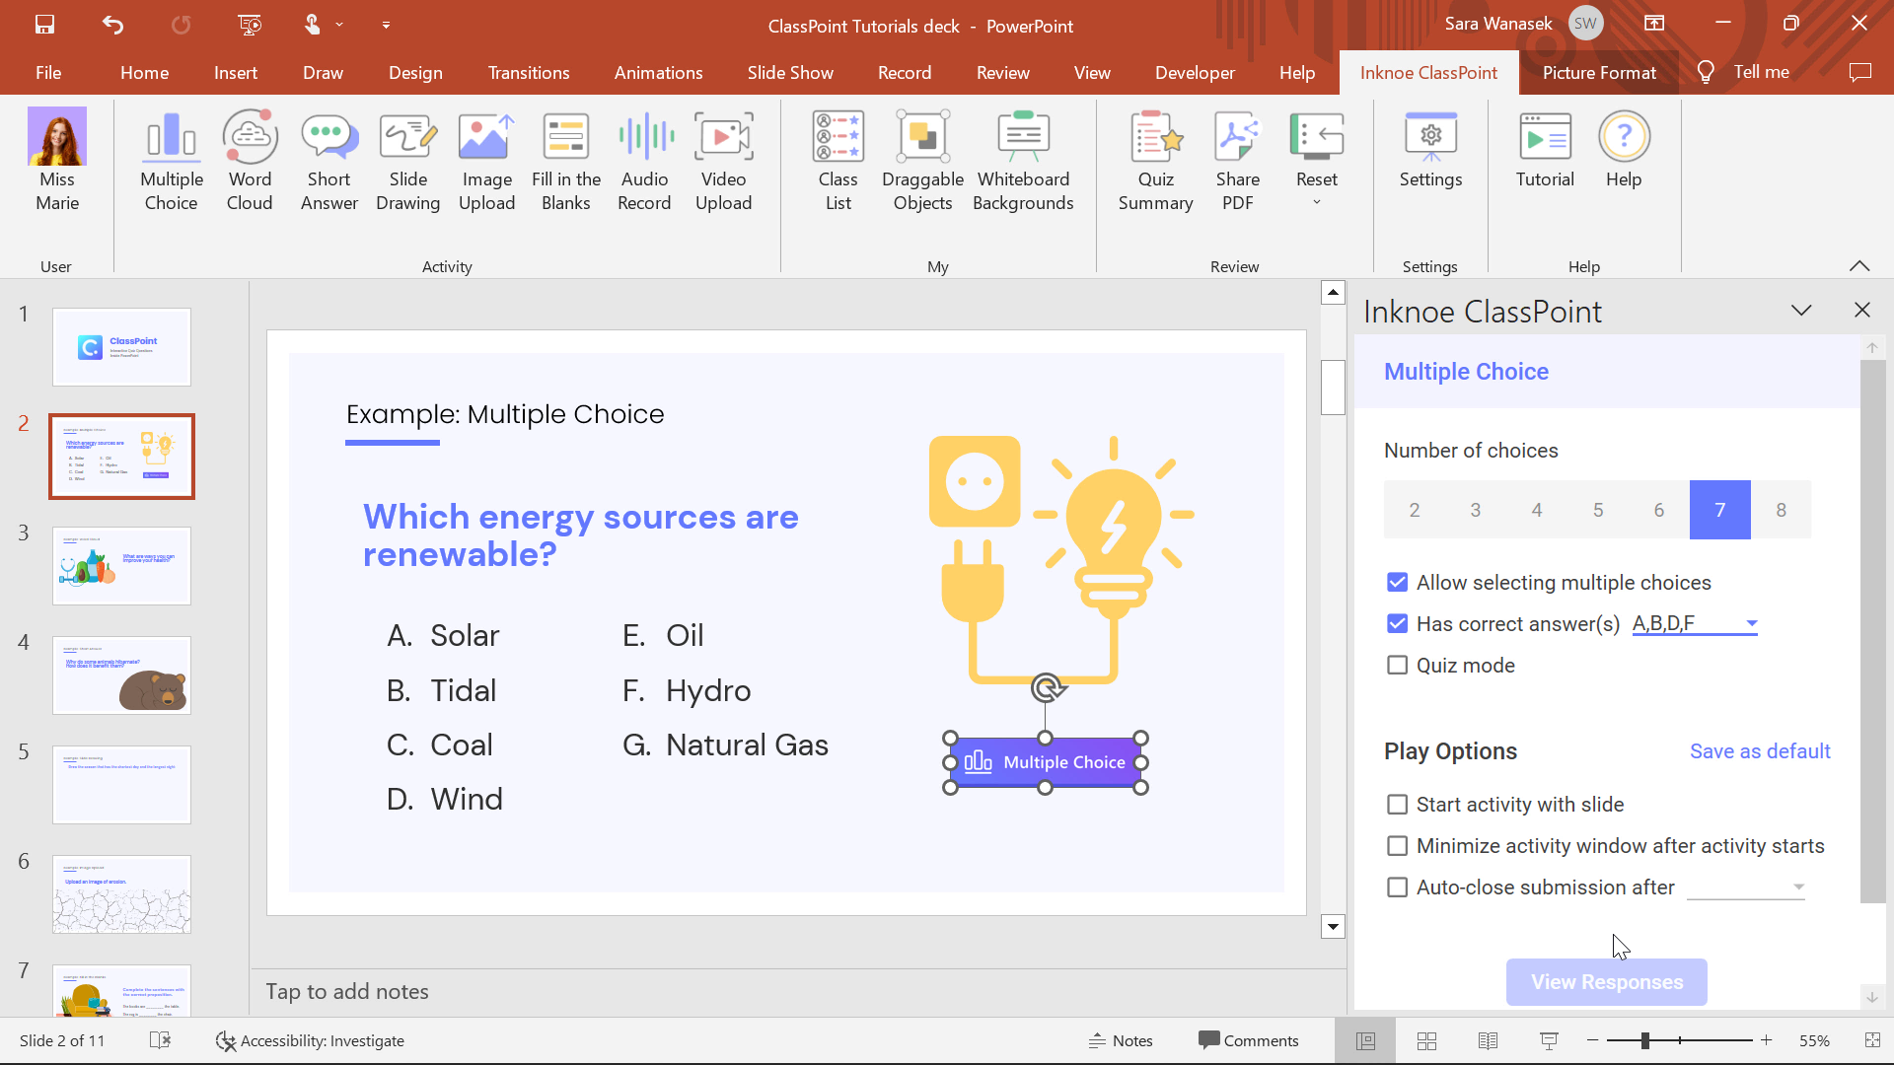Screen dimensions: 1894x1065
Task: Switch to the Inknoe ClassPoint ribbon tab
Action: pos(1429,72)
